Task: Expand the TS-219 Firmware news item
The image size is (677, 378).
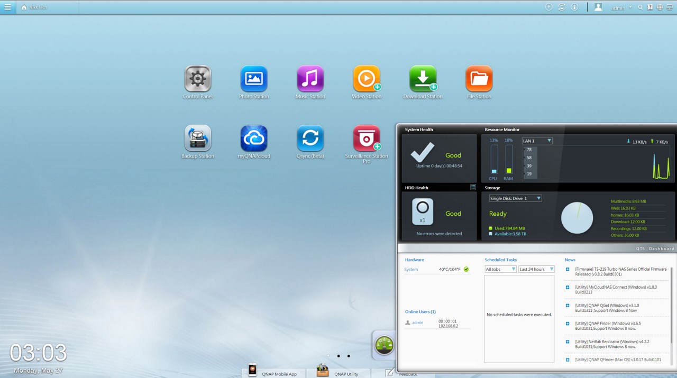Action: 568,269
